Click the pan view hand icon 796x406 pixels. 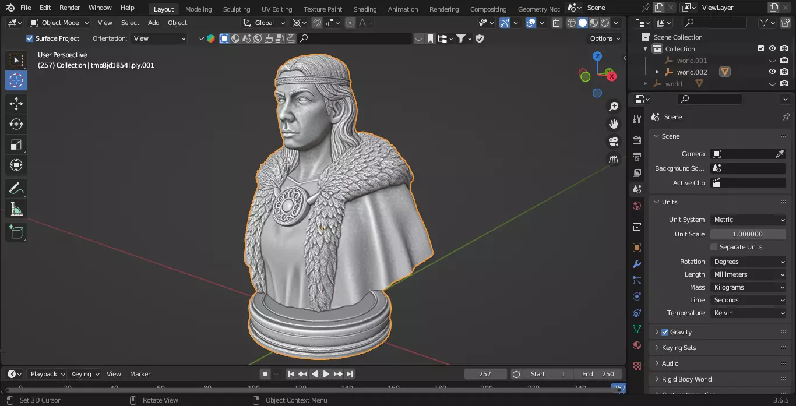click(x=614, y=124)
